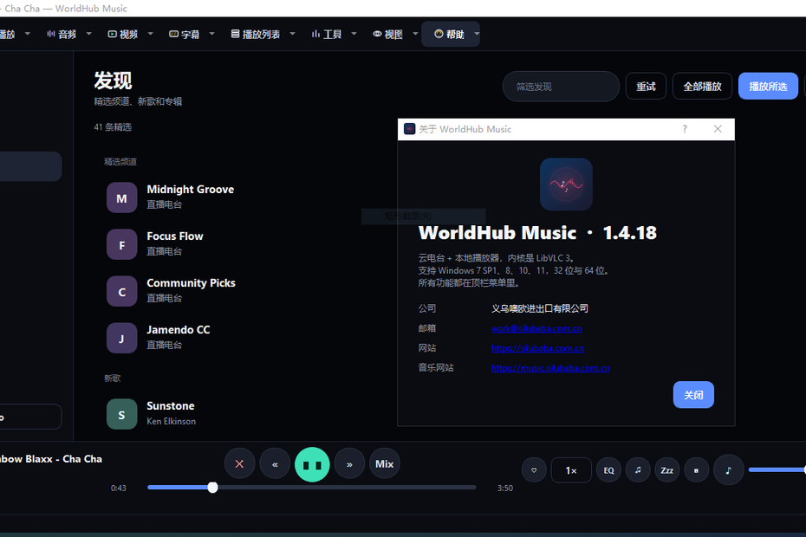Expand the dropdown arrow beside 工具

click(x=354, y=34)
